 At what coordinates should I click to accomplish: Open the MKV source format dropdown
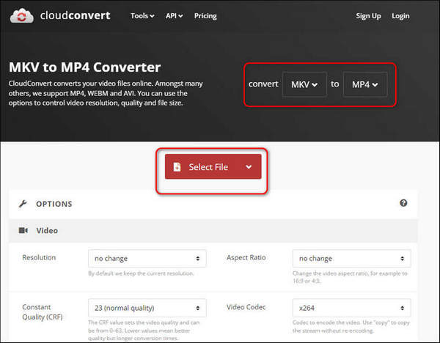[304, 84]
